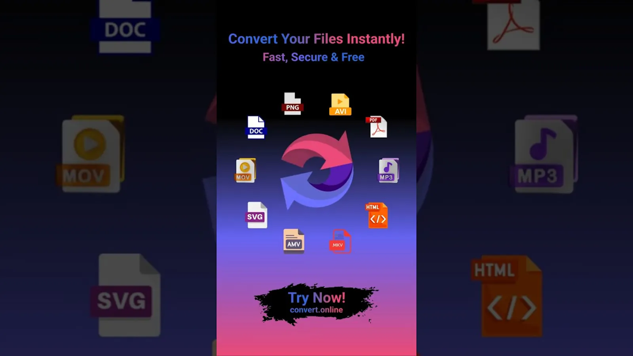The height and width of the screenshot is (356, 633).
Task: Click the large blurred MP3 icon on right
Action: [x=545, y=153]
